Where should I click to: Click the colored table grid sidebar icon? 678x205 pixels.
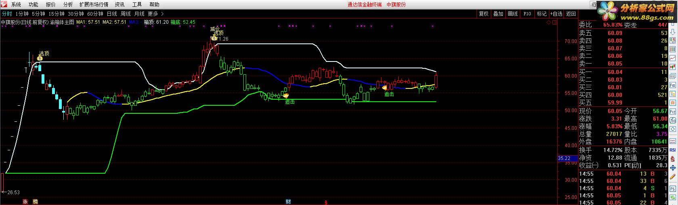673,49
